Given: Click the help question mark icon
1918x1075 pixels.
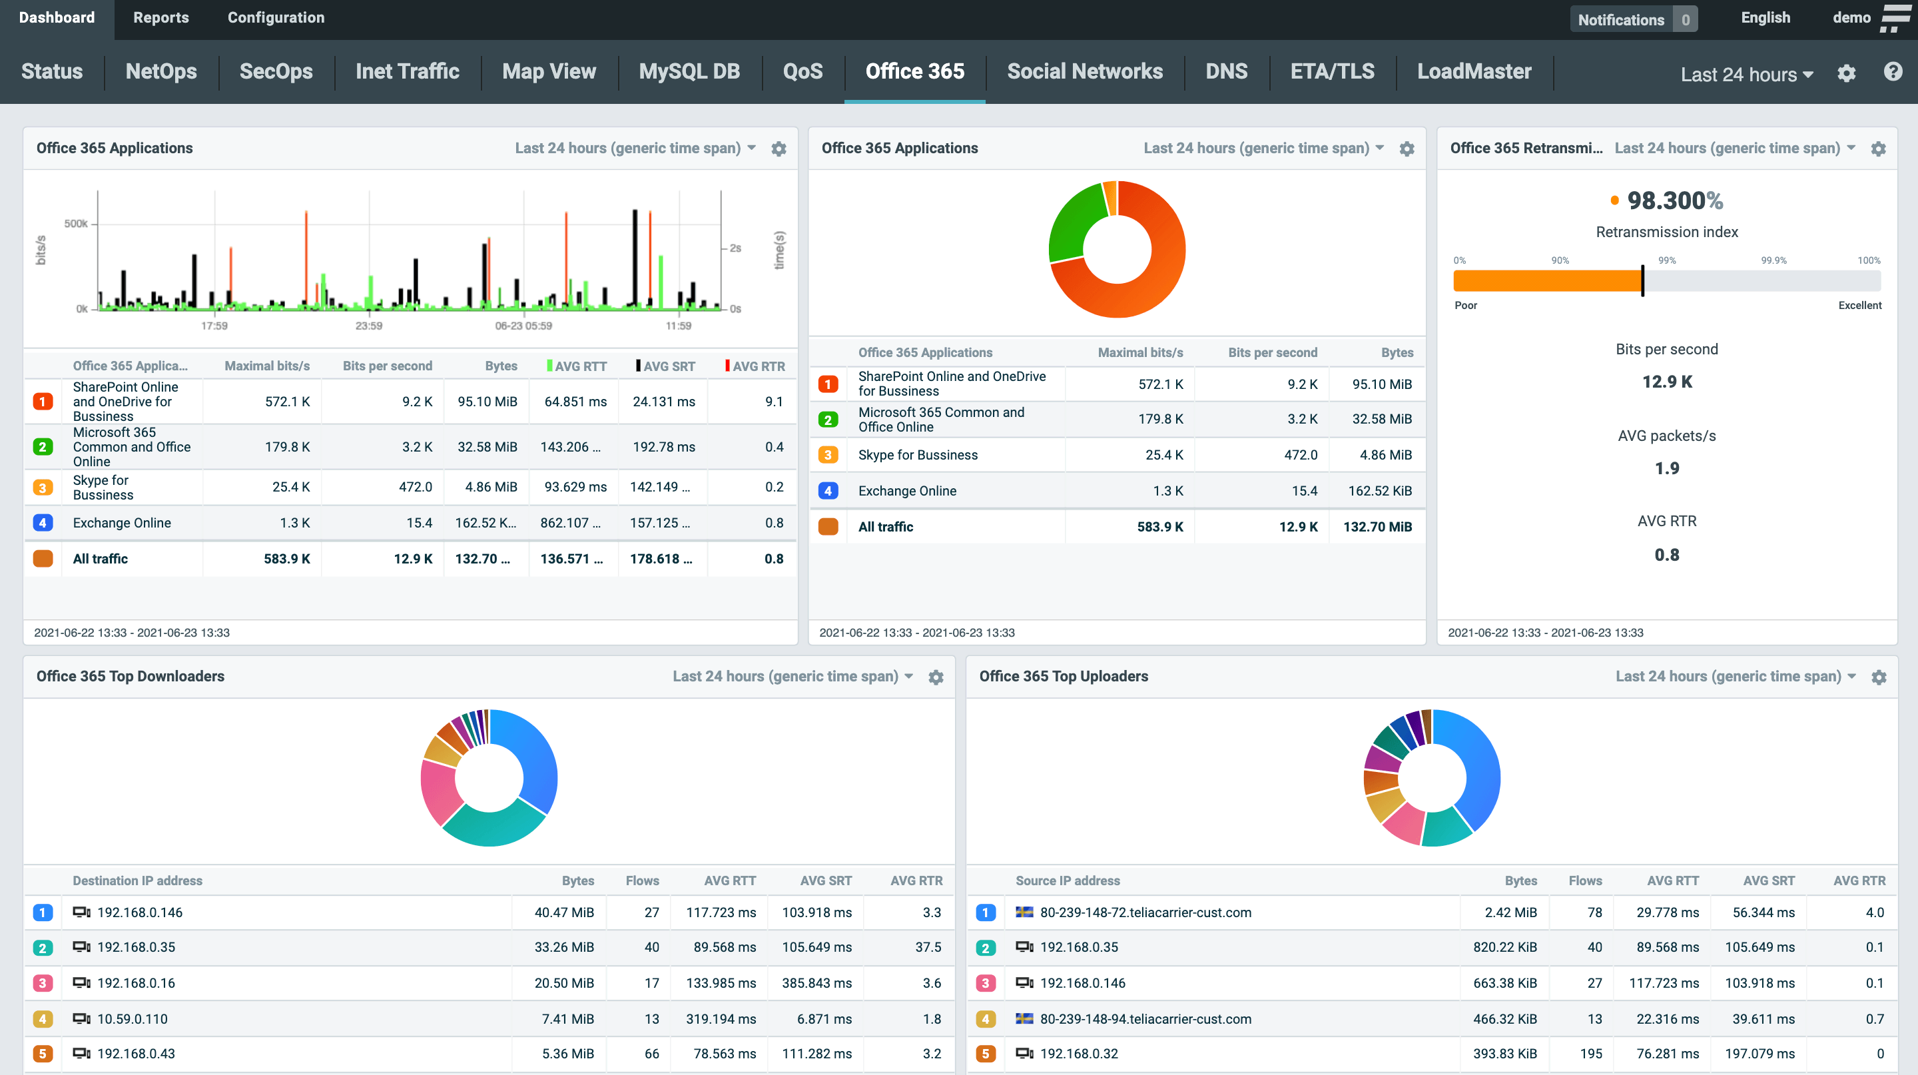Looking at the screenshot, I should [x=1892, y=72].
